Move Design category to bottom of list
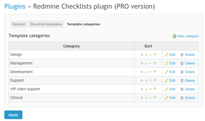 155,55
